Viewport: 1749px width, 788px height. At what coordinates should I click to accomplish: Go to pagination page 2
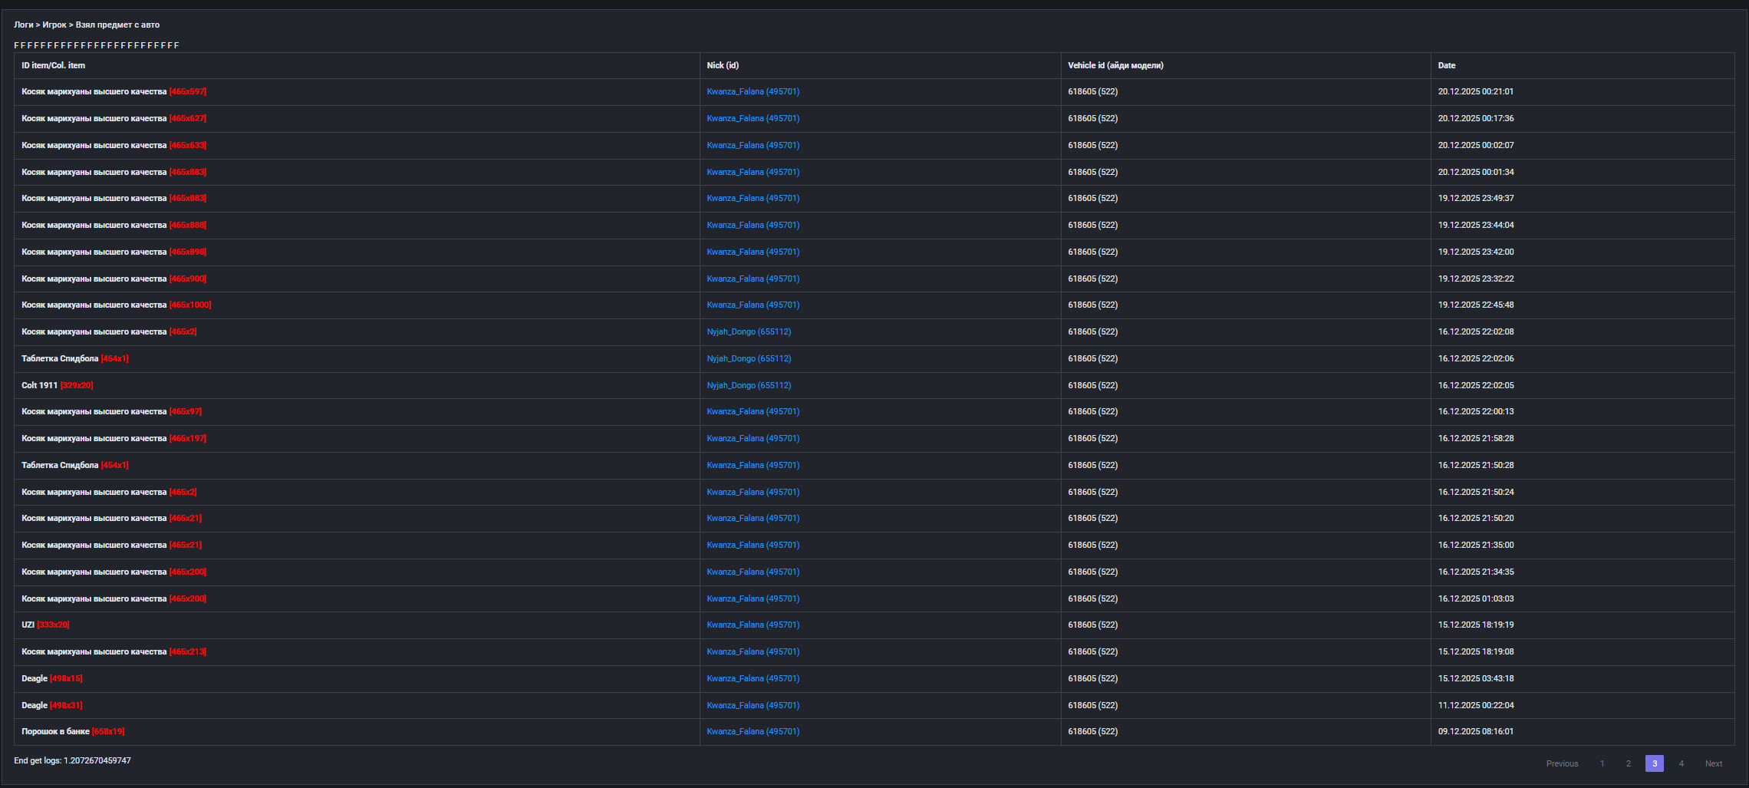[1628, 763]
